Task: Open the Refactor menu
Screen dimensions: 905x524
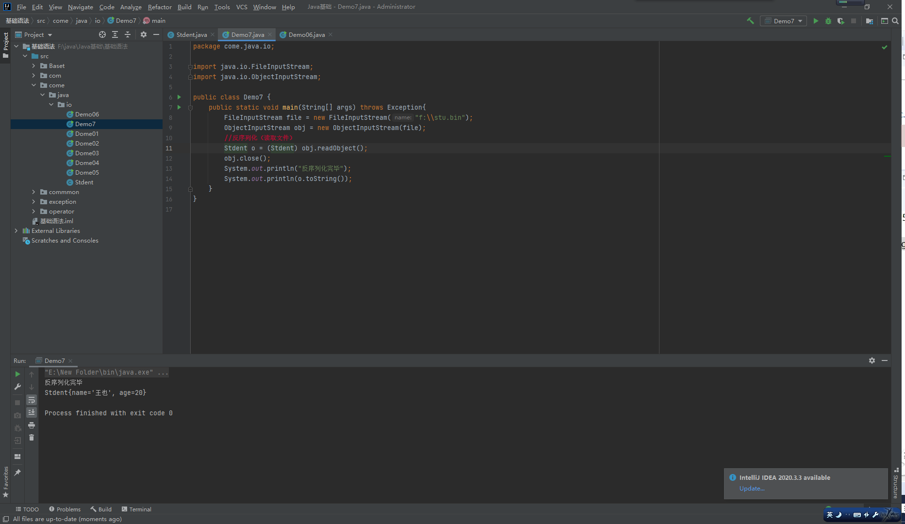Action: (160, 7)
